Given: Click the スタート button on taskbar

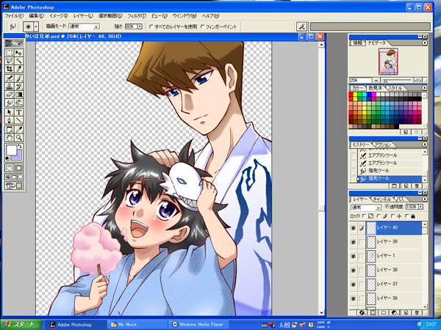Looking at the screenshot, I should (x=21, y=325).
